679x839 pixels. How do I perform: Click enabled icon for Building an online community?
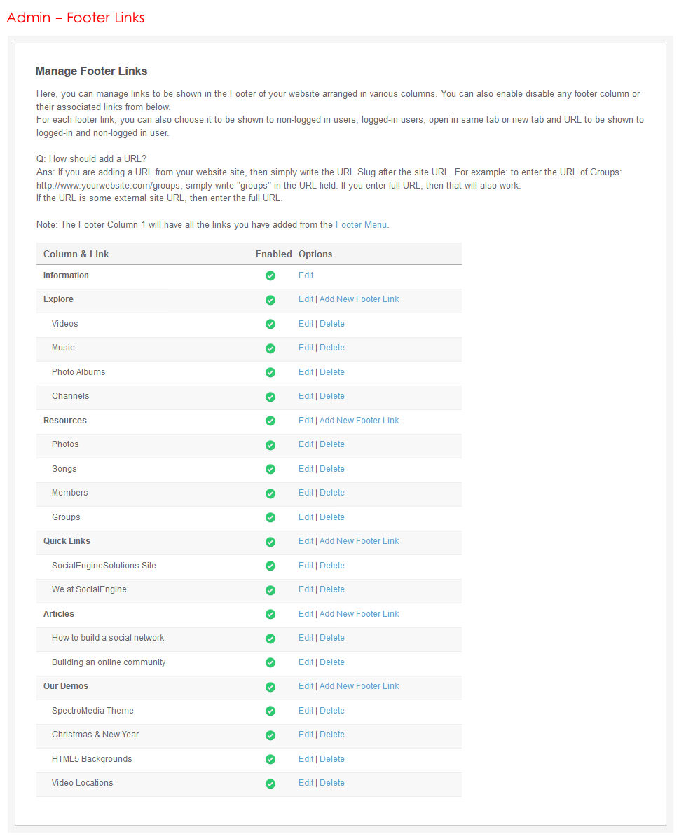tap(270, 663)
